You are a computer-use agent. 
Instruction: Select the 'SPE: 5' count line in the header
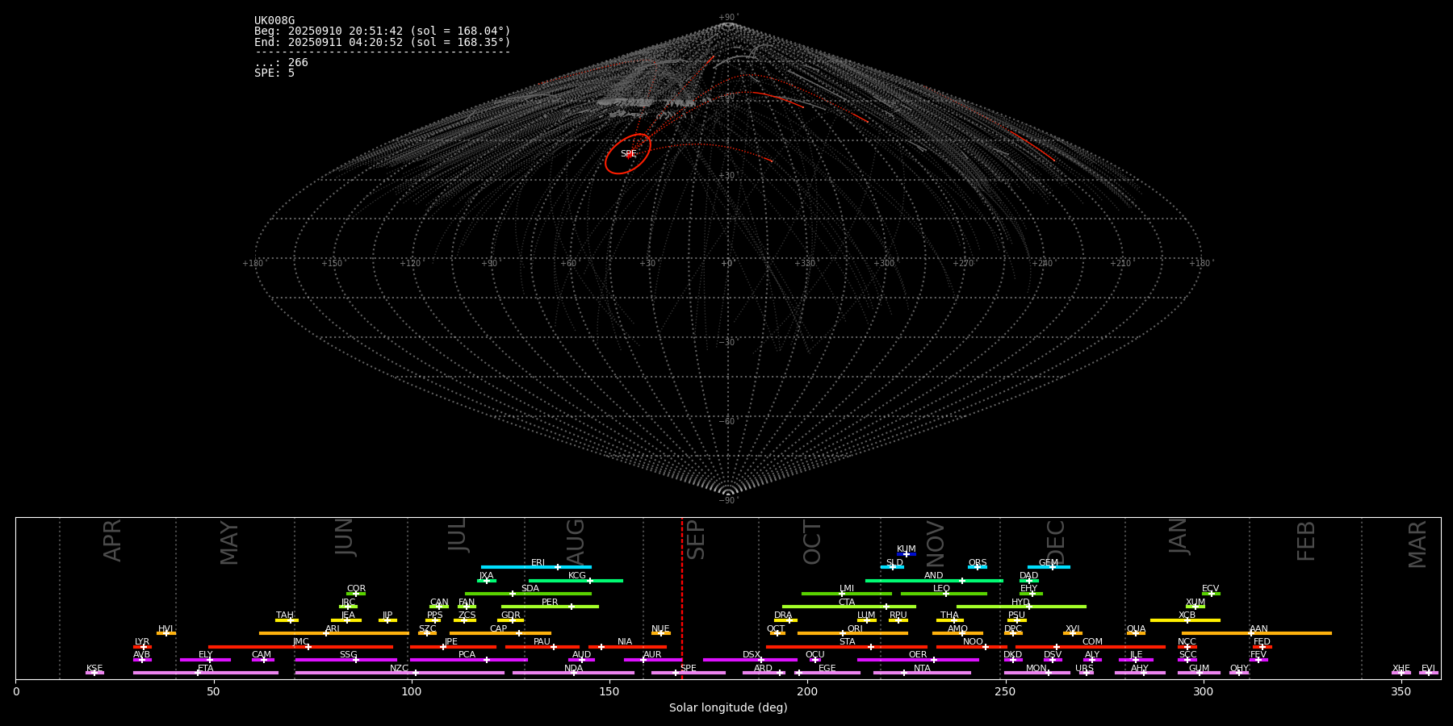click(x=274, y=73)
